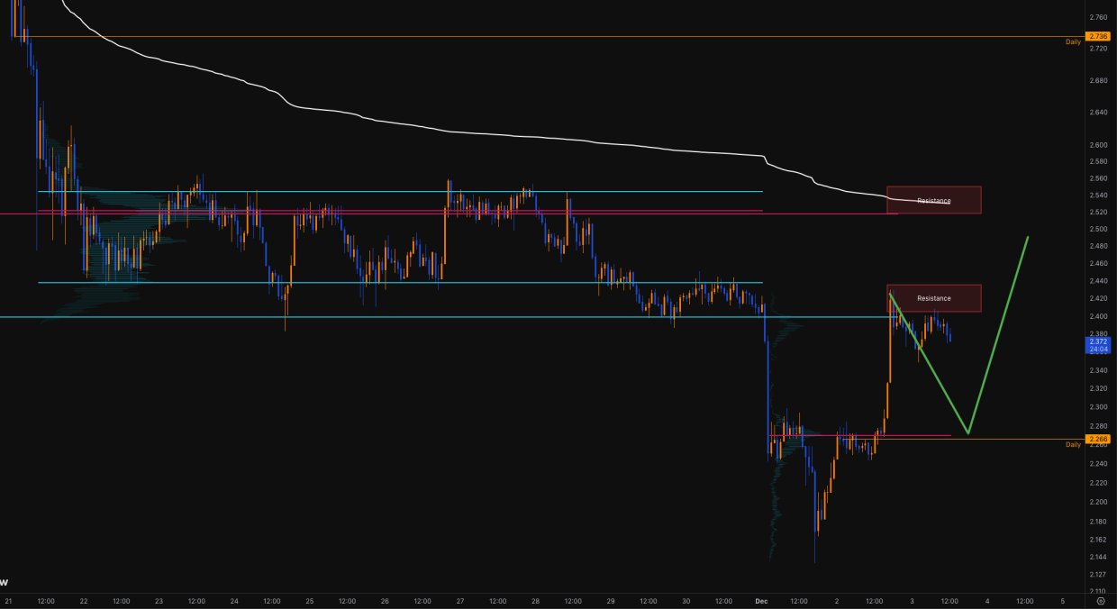Viewport: 1117px width, 609px height.
Task: Click the 12:00 label between Dec and 2
Action: point(799,600)
